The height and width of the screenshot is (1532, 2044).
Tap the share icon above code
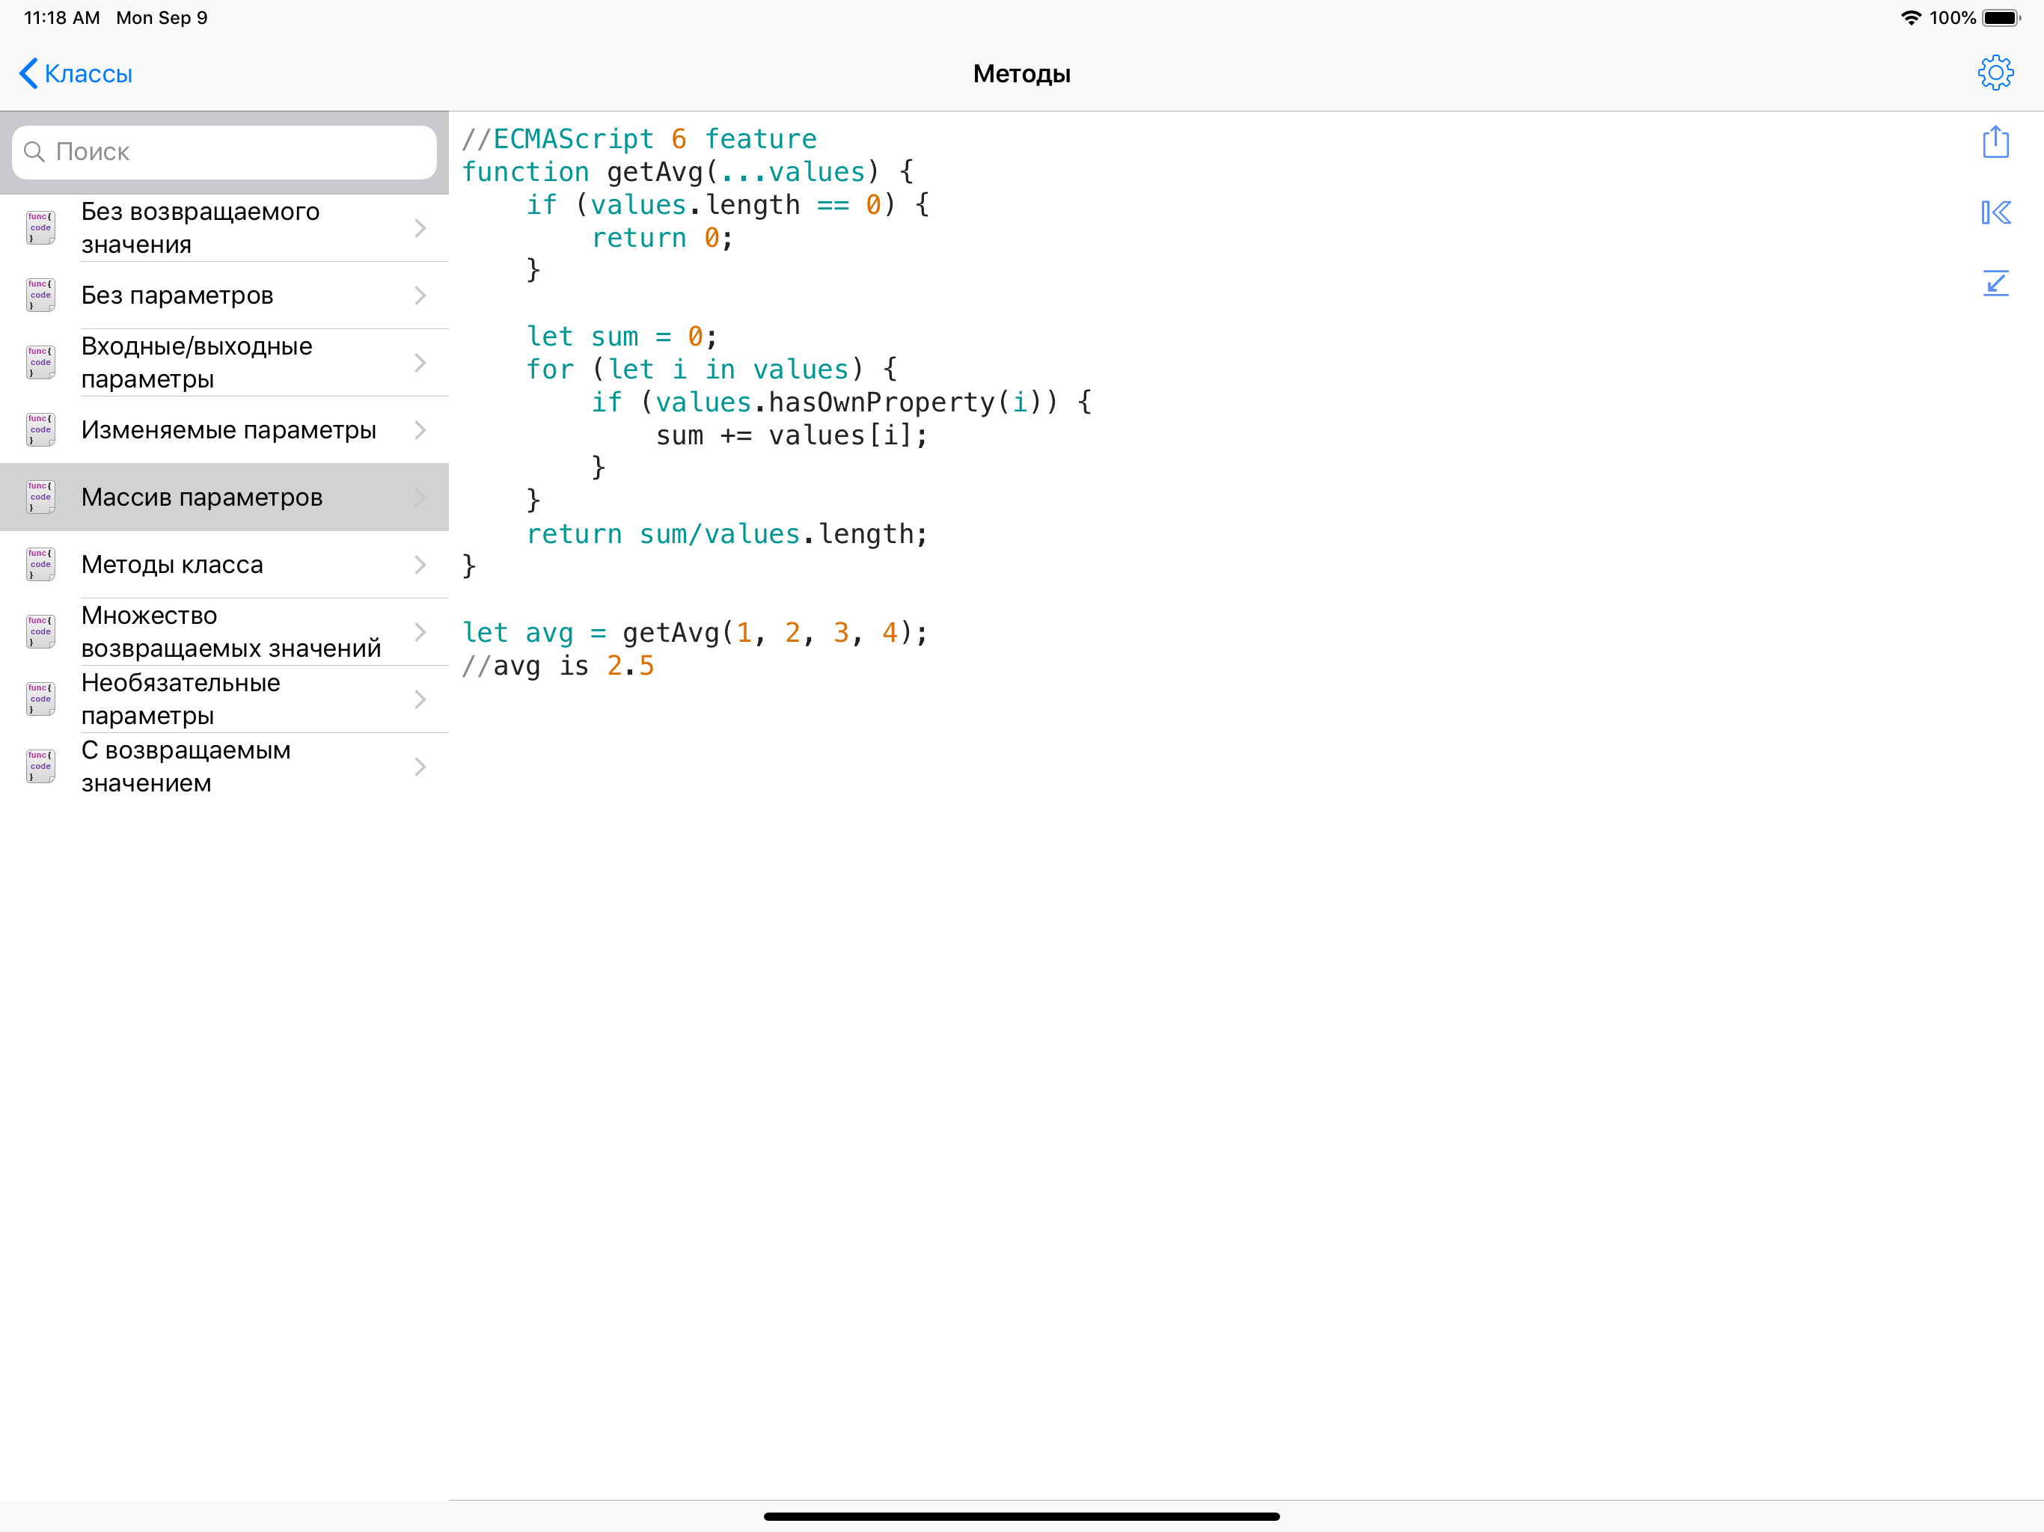1995,142
